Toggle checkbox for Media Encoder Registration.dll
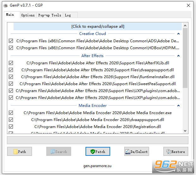Image resolution: width=196 pixels, height=175 pixels. click(x=11, y=126)
